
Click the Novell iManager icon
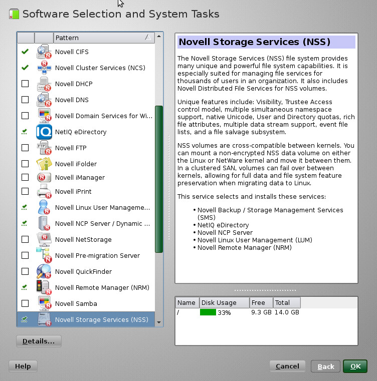(44, 177)
